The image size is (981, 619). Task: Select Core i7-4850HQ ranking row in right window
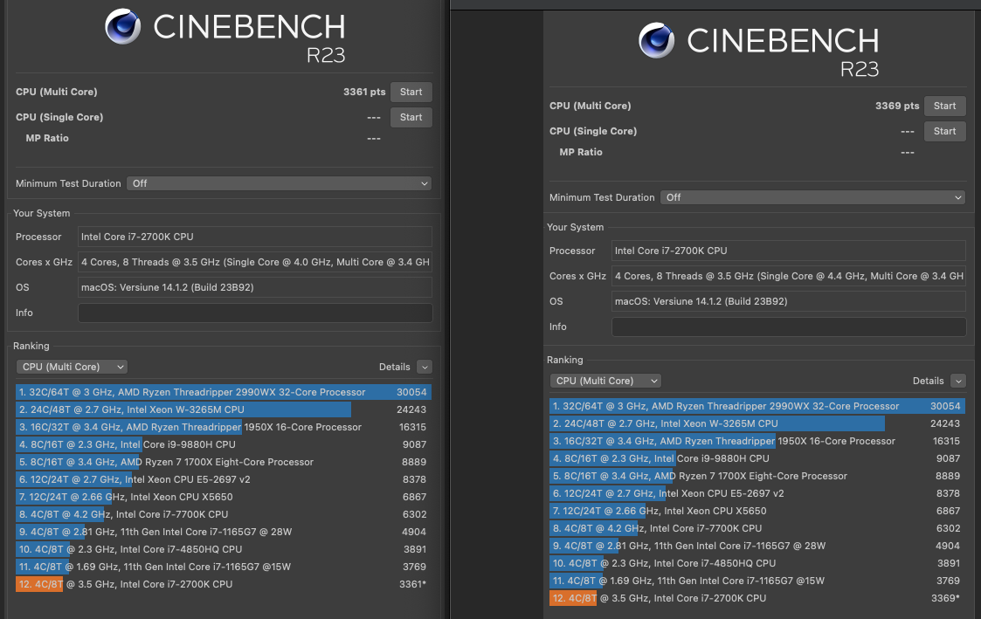point(757,563)
